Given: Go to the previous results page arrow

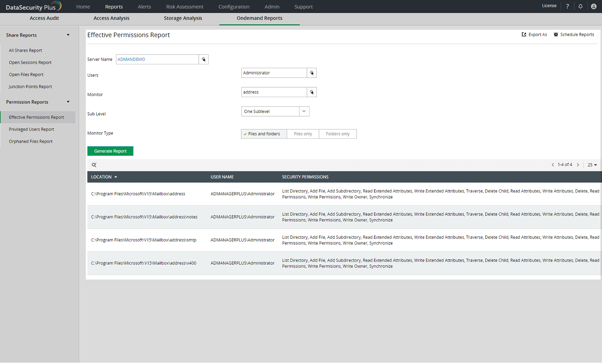Looking at the screenshot, I should pyautogui.click(x=553, y=165).
